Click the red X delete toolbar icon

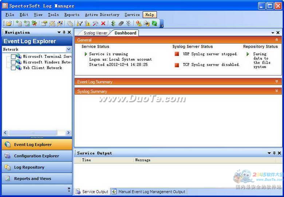pos(103,24)
